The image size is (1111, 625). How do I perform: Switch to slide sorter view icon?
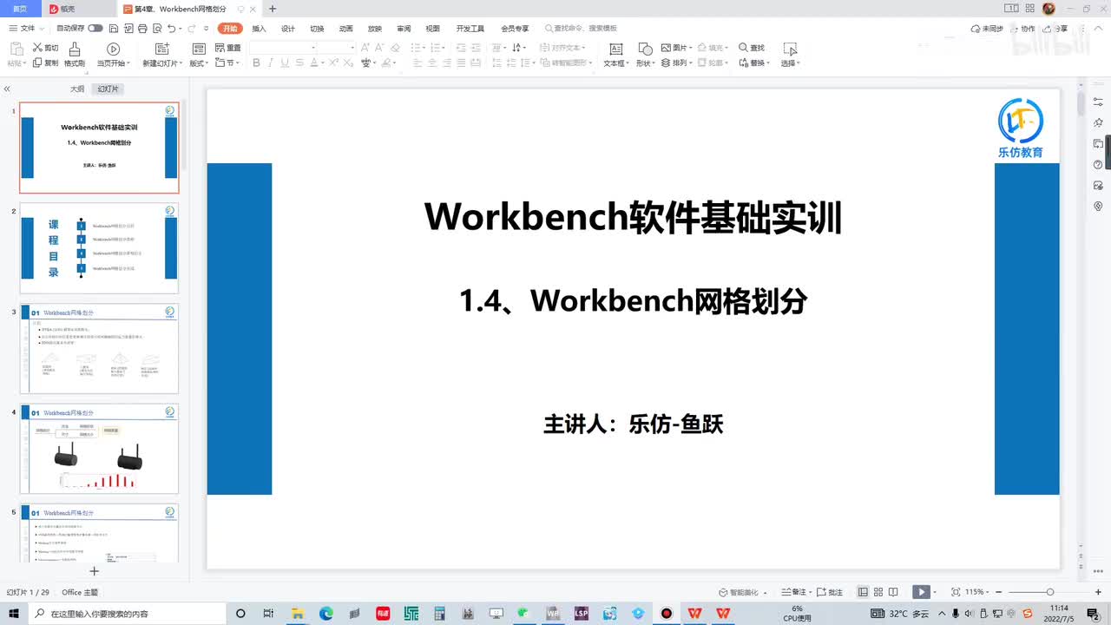[878, 592]
